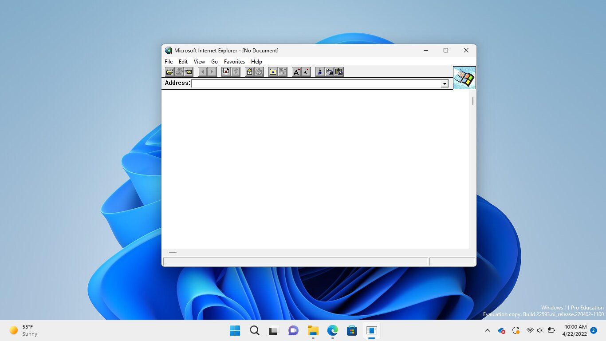Open the File menu
Screen dimensions: 606x341
[169, 62]
